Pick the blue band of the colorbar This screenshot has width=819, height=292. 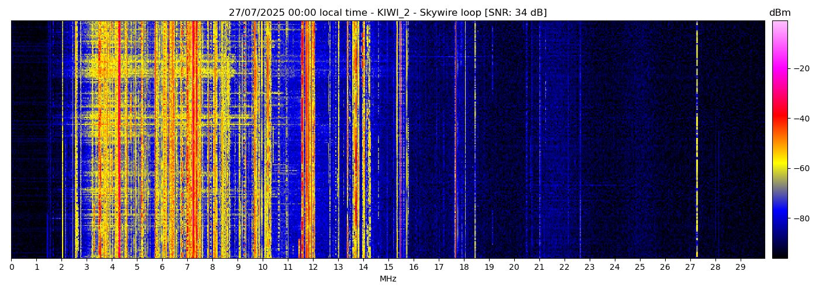[780, 216]
